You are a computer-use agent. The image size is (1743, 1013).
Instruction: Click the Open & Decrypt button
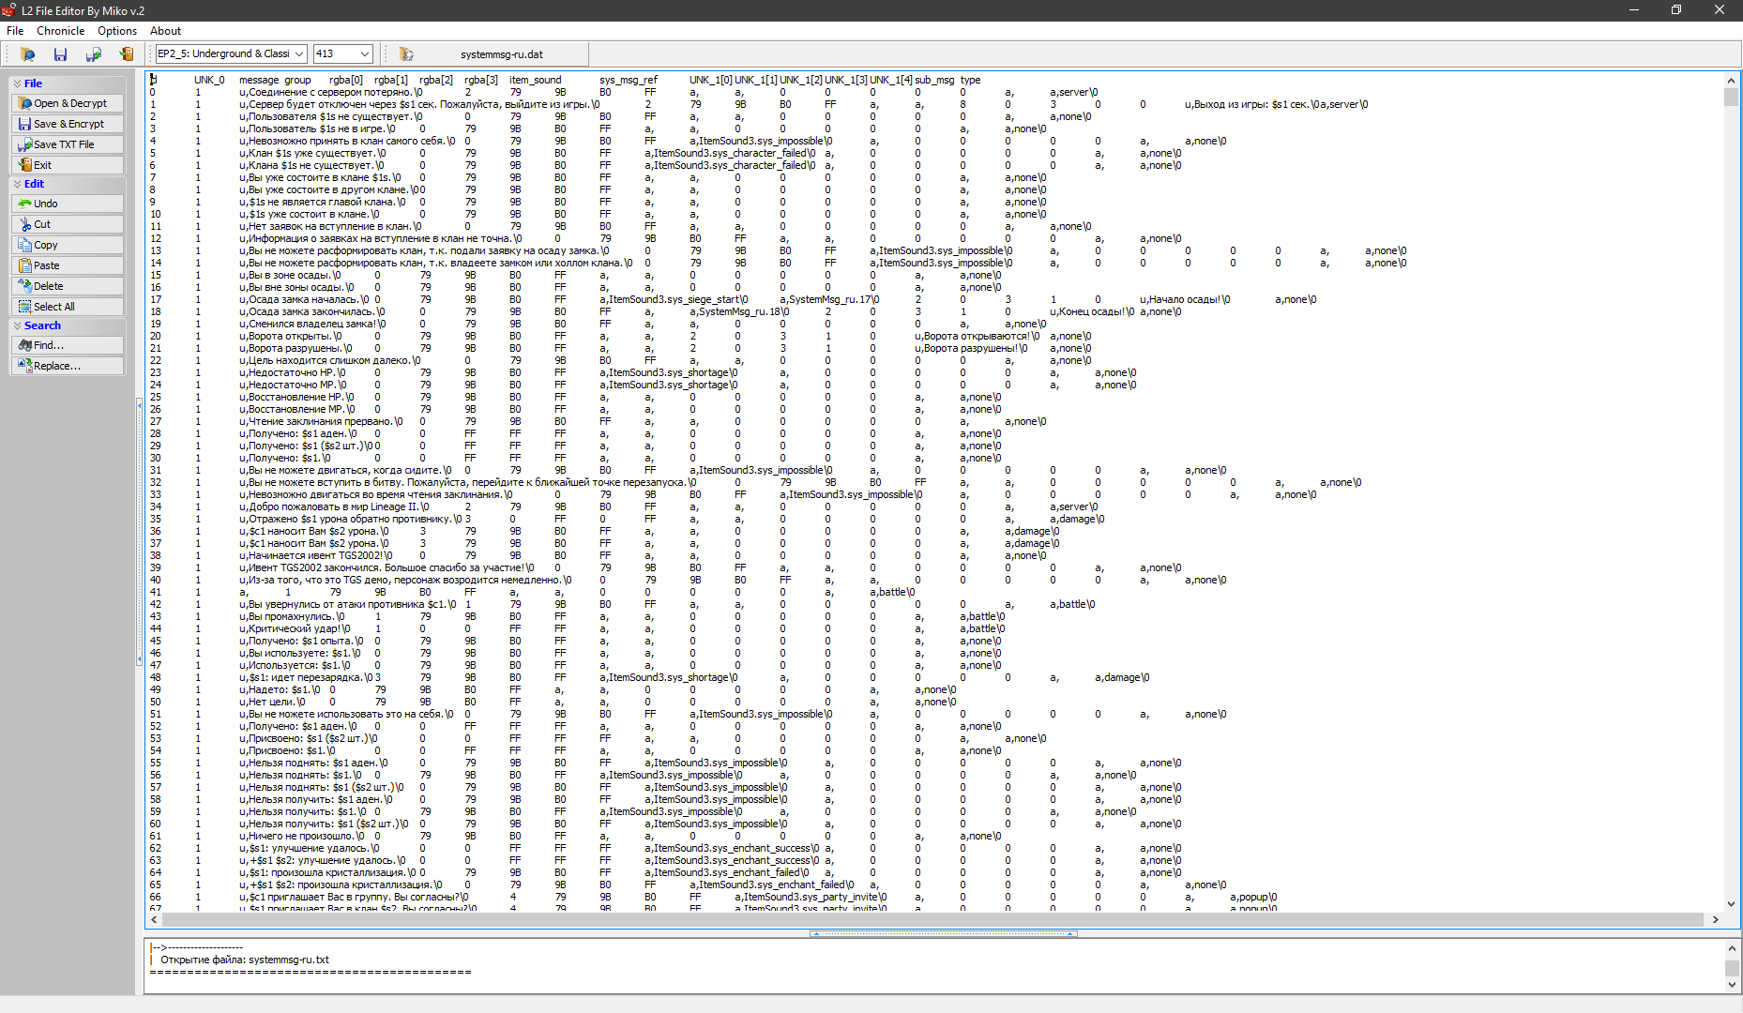(x=67, y=103)
